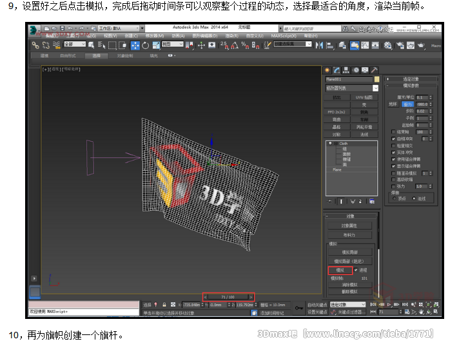Click the Plane001 object color swatch
This screenshot has height=346, width=459.
pyautogui.click(x=376, y=79)
